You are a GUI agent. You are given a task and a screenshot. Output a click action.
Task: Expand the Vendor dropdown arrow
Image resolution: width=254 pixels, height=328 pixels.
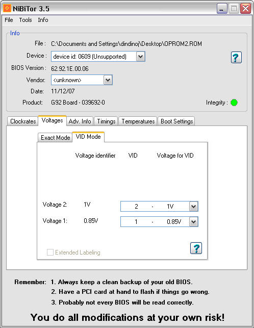click(108, 80)
